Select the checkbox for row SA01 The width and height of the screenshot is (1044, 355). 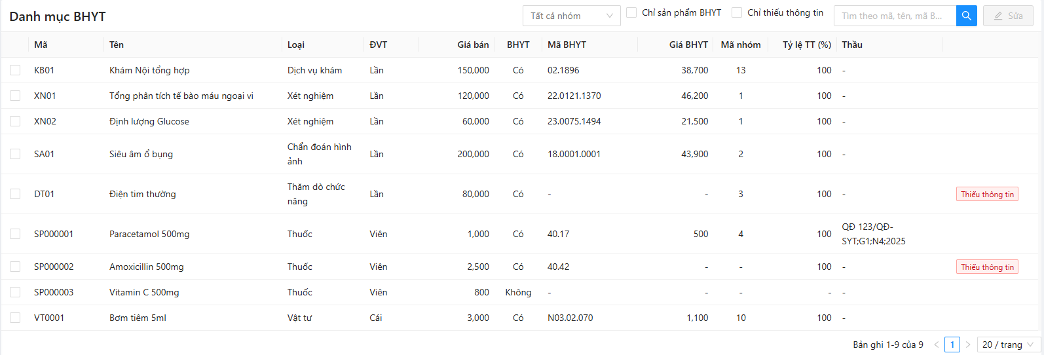tap(15, 154)
